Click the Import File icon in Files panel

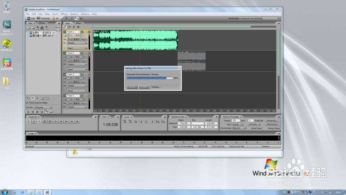28,28
